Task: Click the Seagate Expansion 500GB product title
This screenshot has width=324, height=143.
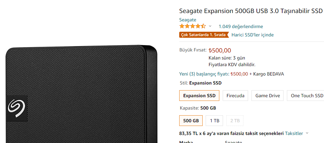Action: tap(251, 11)
